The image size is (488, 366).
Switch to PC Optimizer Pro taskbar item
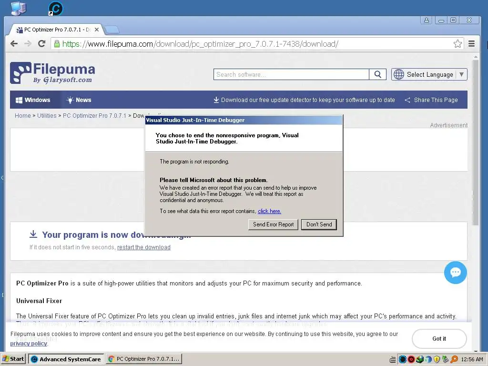[x=144, y=359]
